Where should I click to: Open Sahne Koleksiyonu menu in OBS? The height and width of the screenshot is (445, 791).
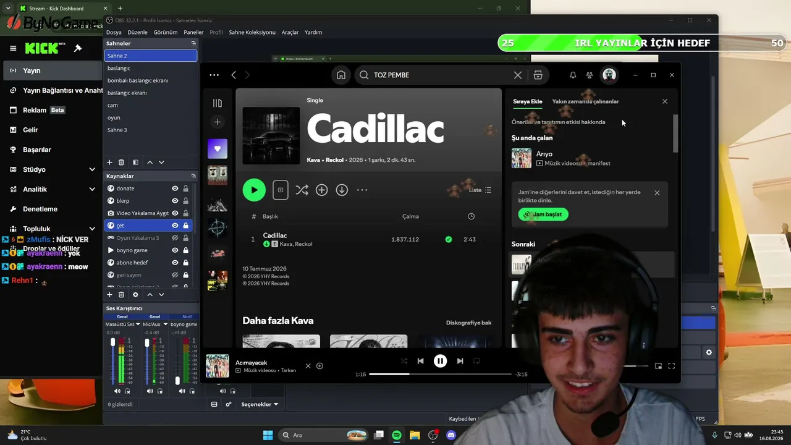click(x=252, y=32)
